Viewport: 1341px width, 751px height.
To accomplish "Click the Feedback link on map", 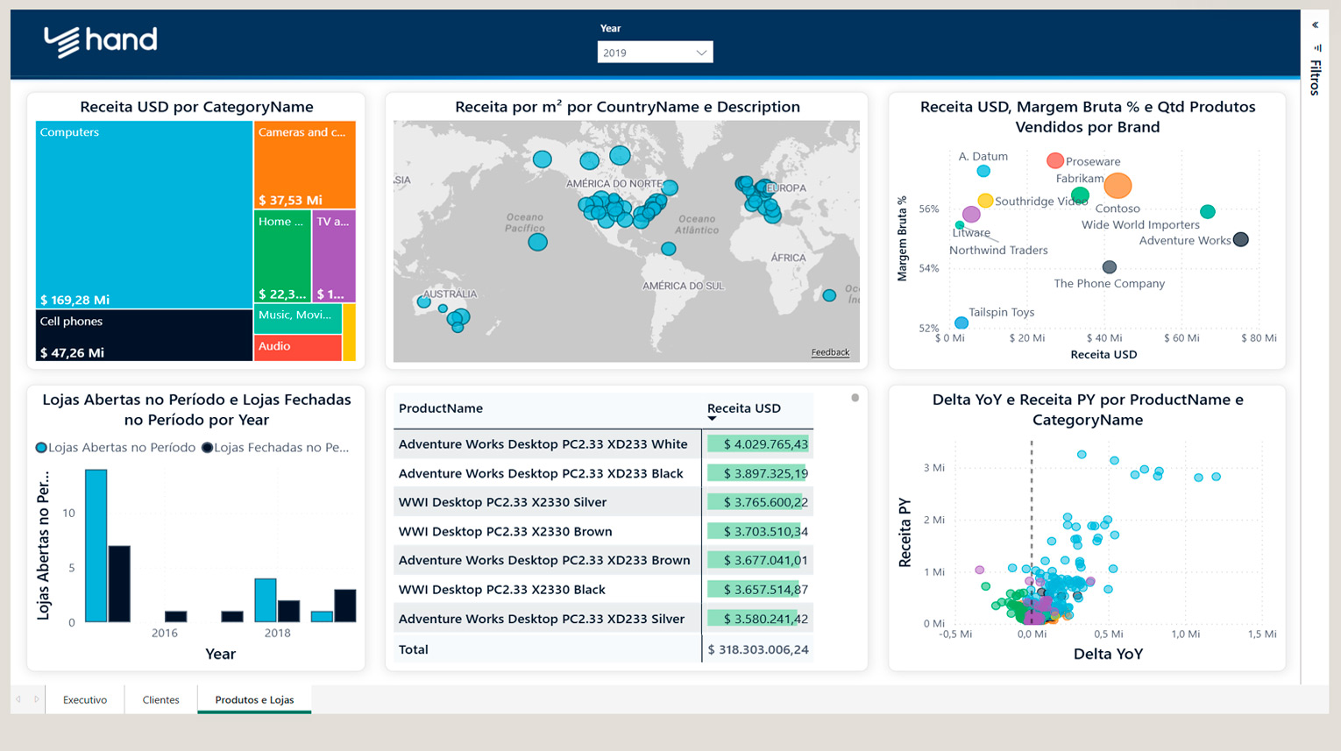I will pyautogui.click(x=829, y=352).
